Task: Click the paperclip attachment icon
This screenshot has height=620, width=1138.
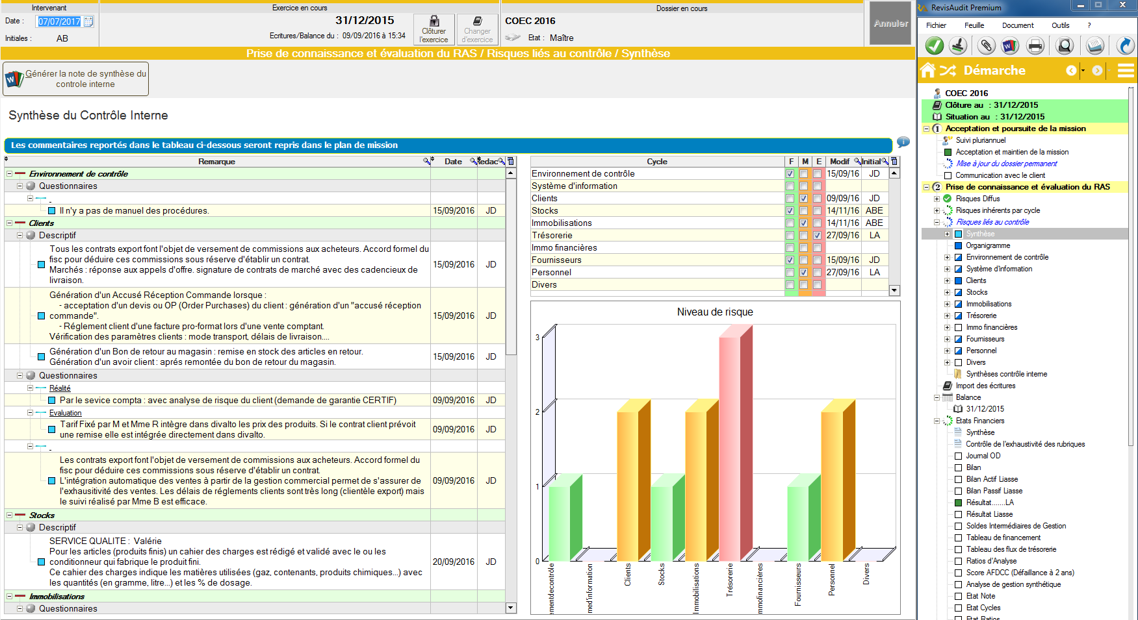Action: coord(986,45)
